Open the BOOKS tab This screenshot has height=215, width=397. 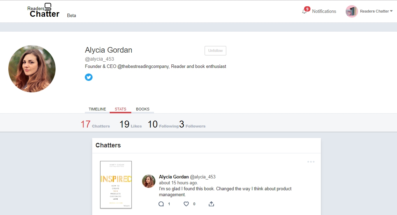tap(142, 109)
